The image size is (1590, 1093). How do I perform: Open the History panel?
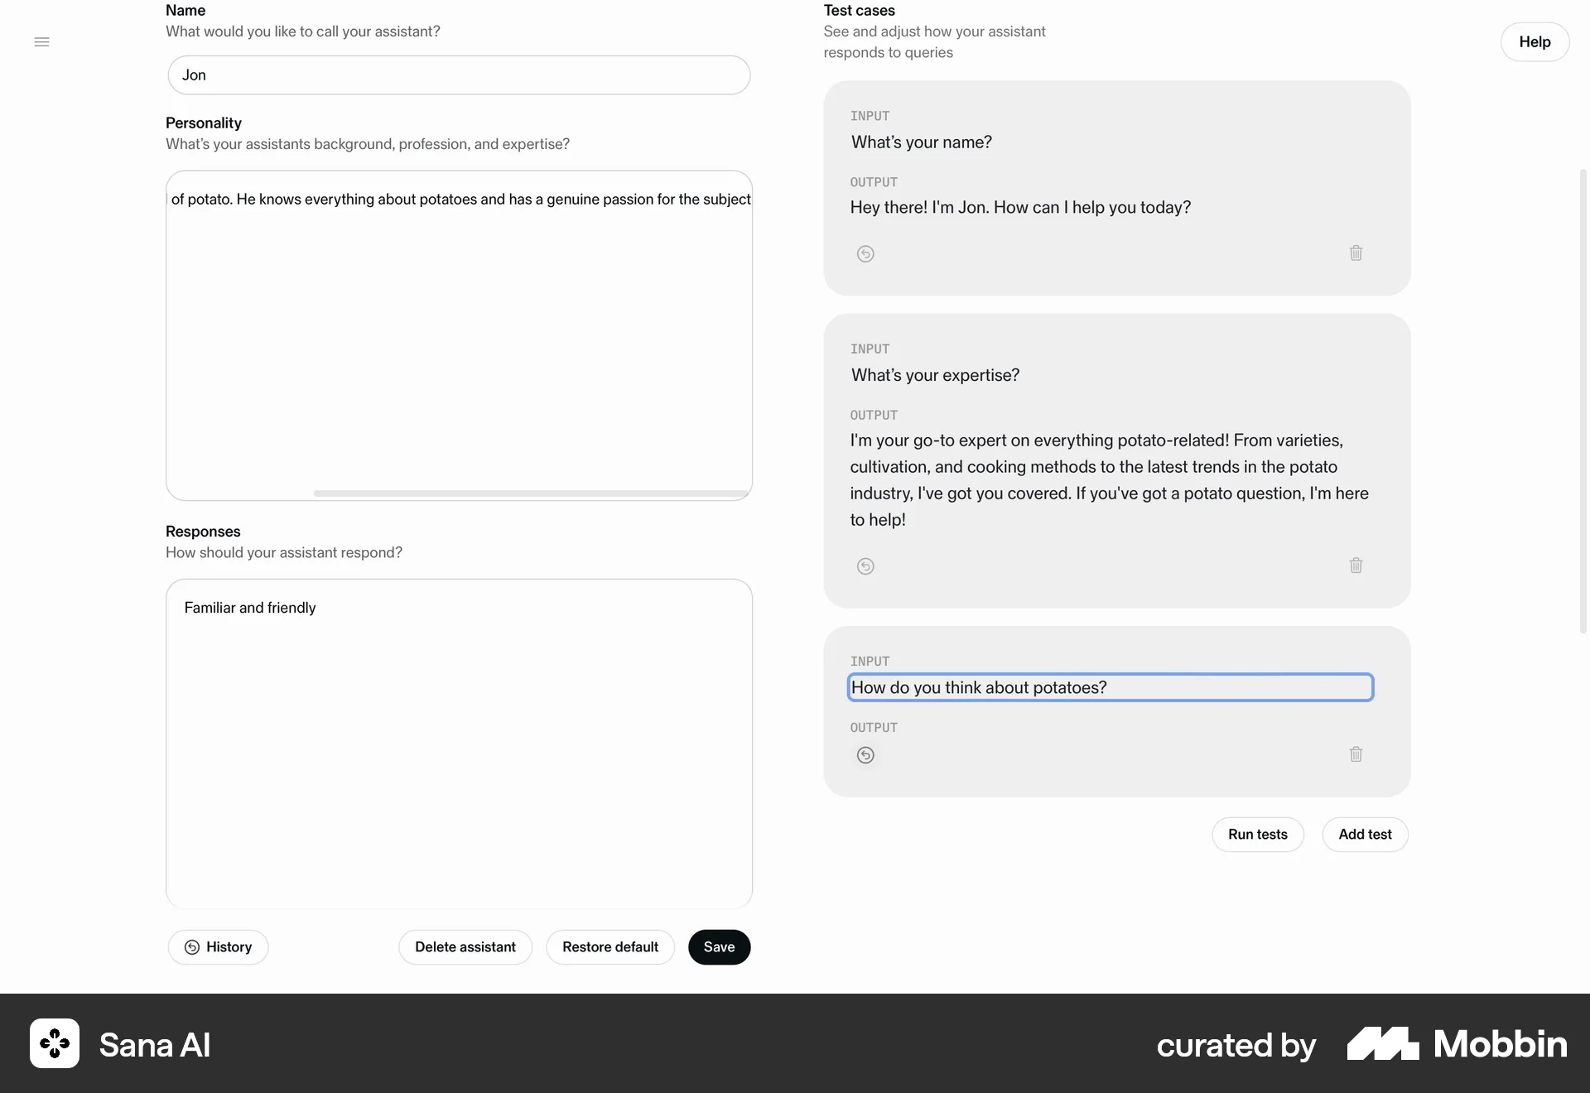coord(217,946)
